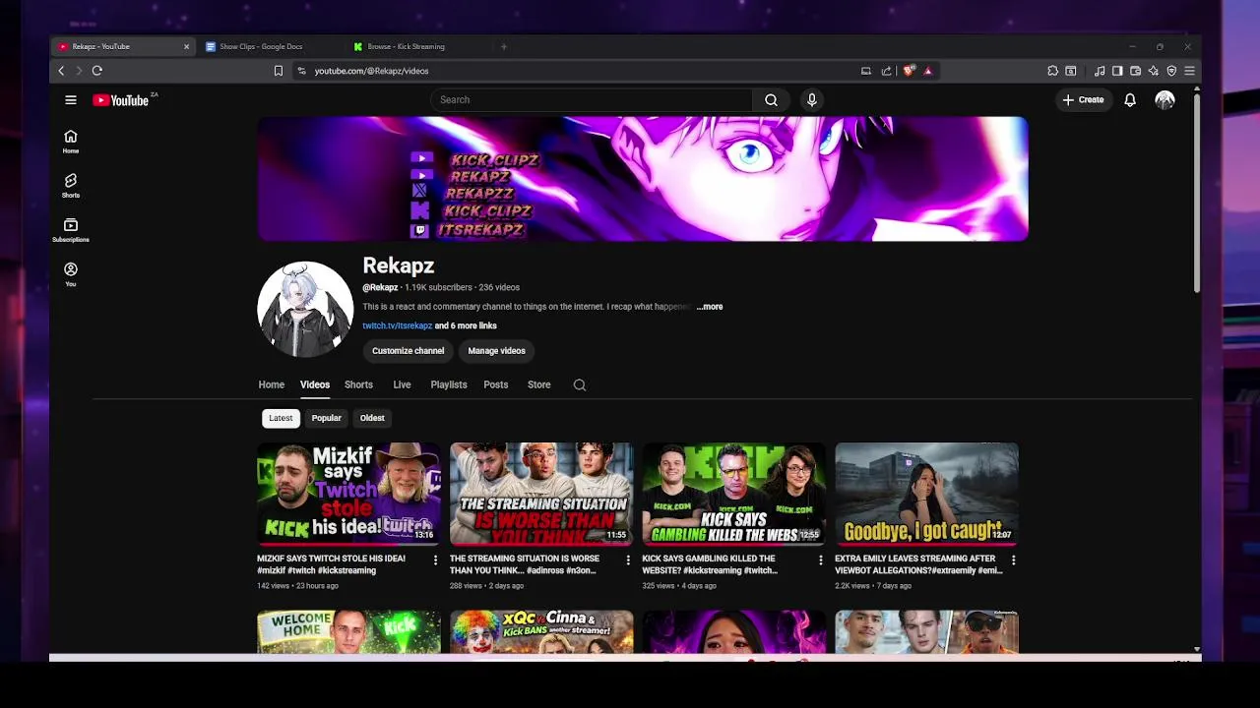
Task: Start voice search with microphone icon
Action: point(811,99)
